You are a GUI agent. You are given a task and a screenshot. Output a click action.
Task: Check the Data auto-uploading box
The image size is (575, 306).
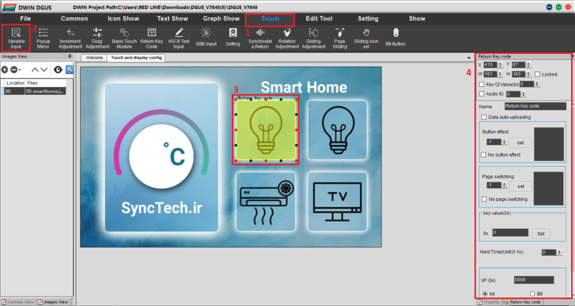coord(485,117)
